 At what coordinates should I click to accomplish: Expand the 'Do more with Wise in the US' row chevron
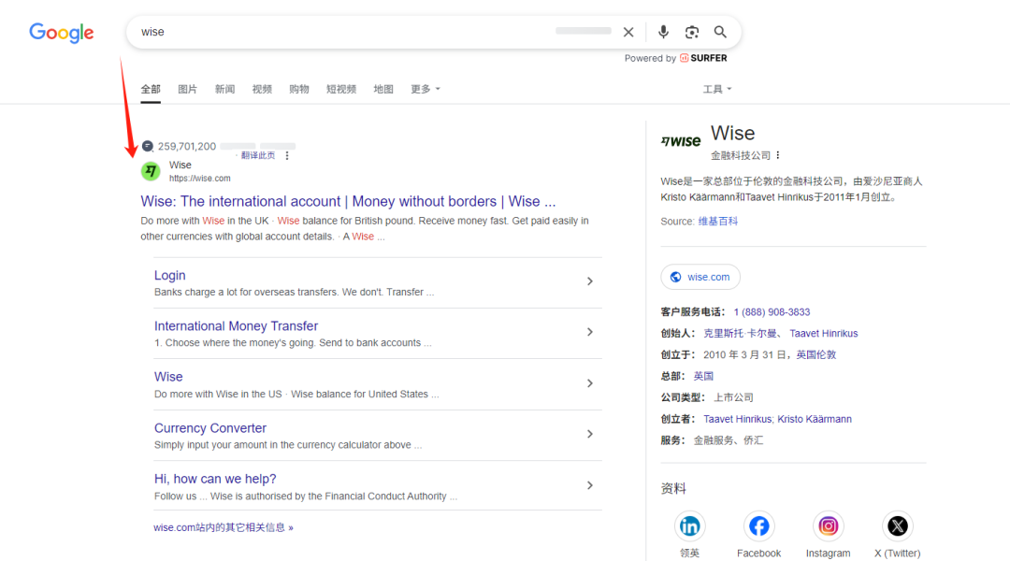pyautogui.click(x=589, y=383)
